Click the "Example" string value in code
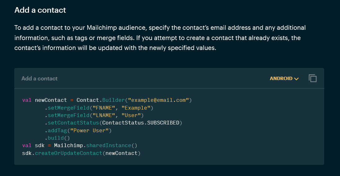 [x=136, y=108]
